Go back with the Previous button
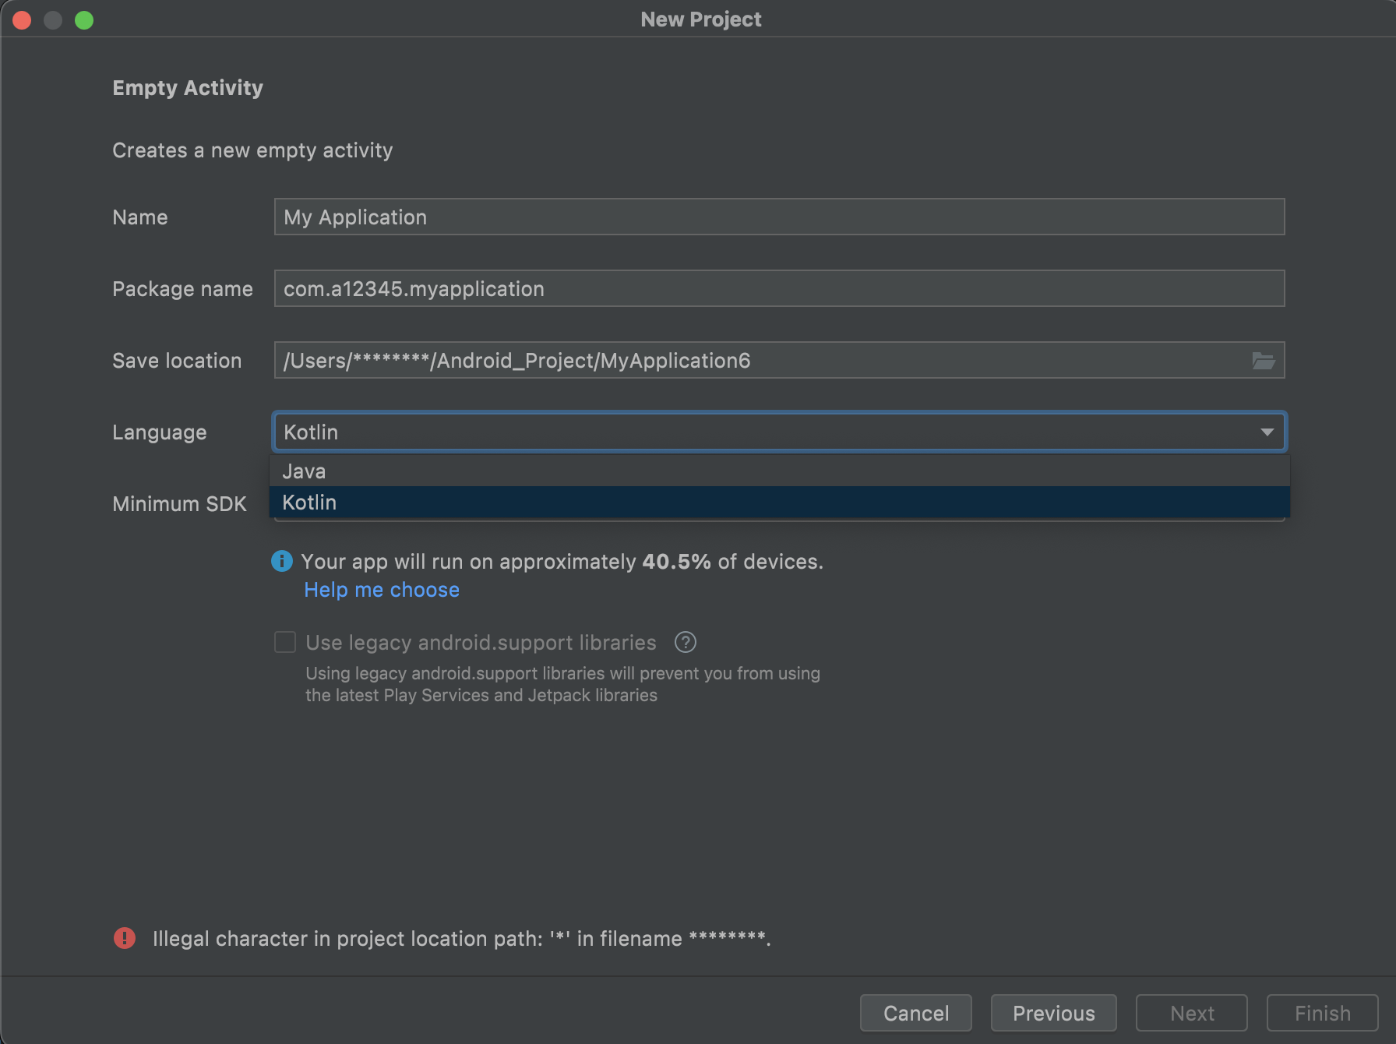Image resolution: width=1396 pixels, height=1044 pixels. coord(1053,1013)
